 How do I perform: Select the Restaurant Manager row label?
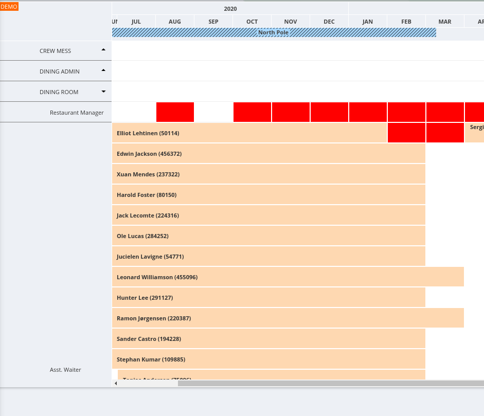click(x=77, y=113)
